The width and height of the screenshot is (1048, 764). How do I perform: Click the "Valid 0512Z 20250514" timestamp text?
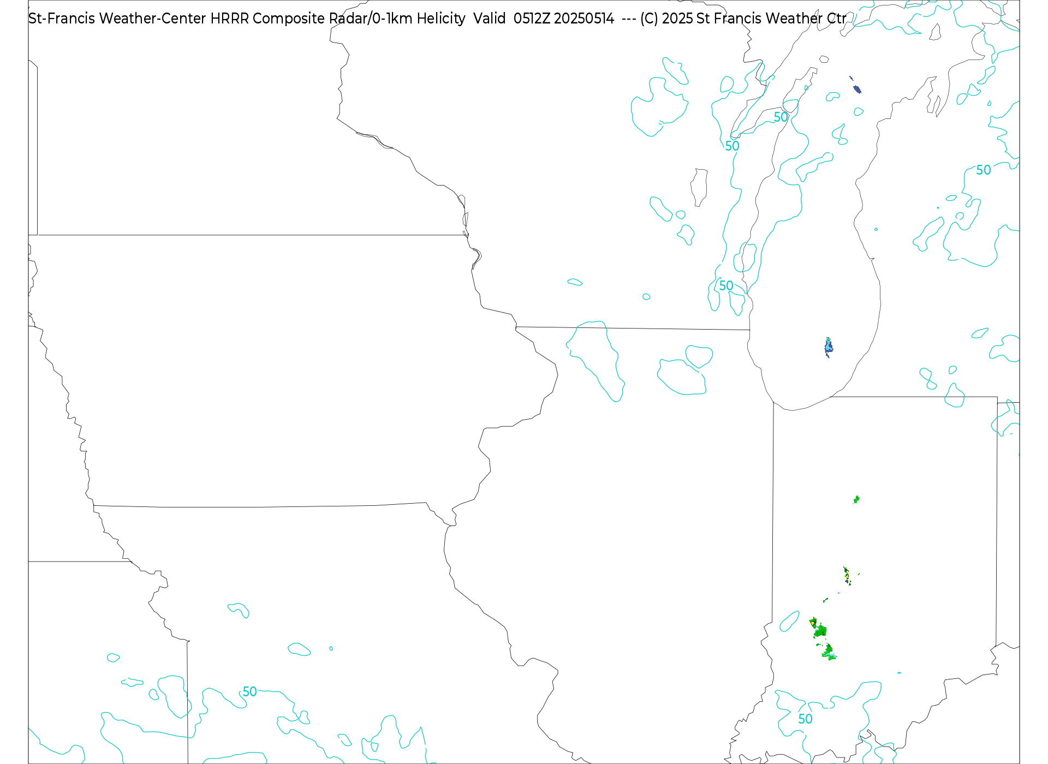[x=544, y=19]
